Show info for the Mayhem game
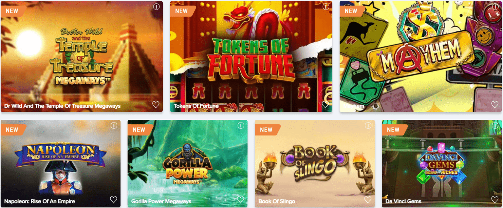503x208 pixels. point(495,7)
